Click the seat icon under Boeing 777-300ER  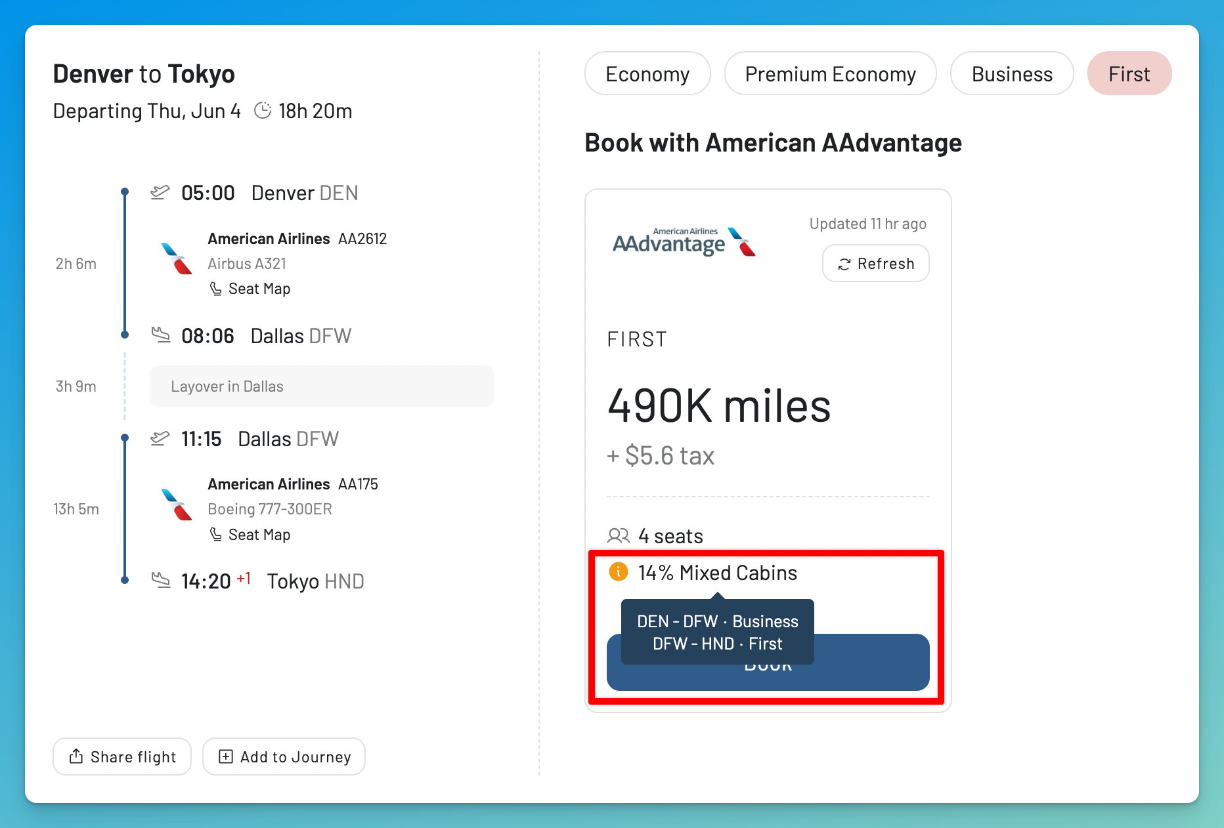[x=215, y=535]
